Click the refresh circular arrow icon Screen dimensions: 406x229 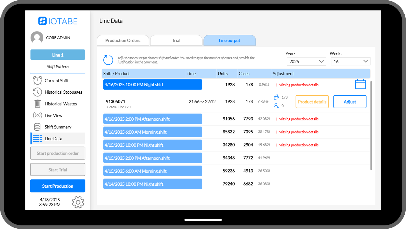coord(108,60)
